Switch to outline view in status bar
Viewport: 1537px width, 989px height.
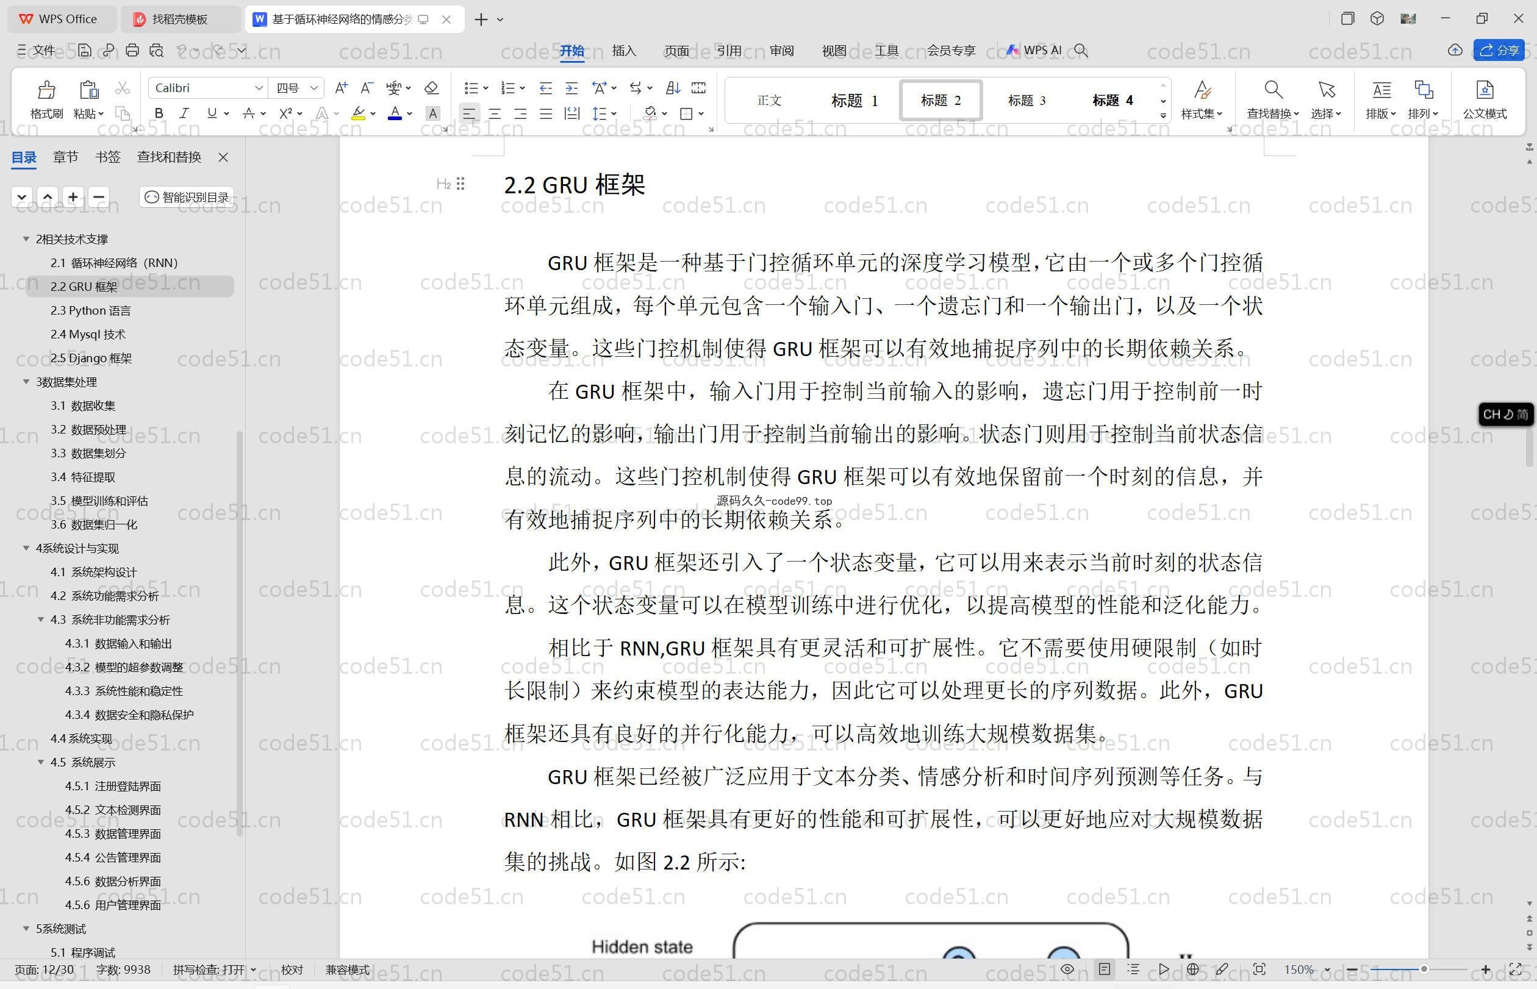1133,969
